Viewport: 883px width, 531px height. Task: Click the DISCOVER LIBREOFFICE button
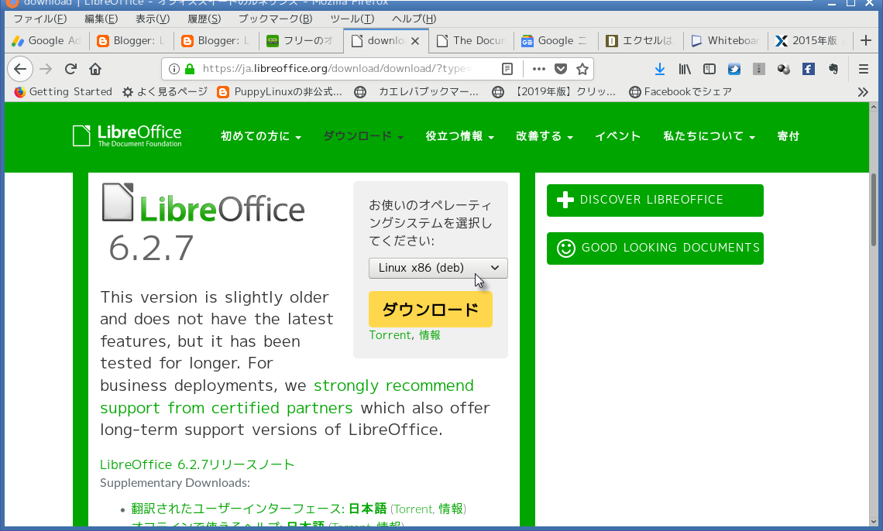click(655, 200)
